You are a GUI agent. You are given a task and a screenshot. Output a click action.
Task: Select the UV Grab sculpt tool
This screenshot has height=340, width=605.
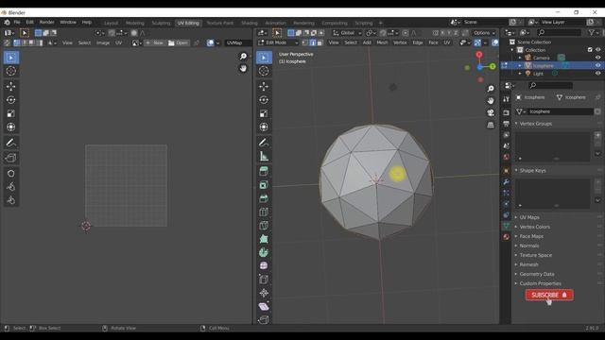point(10,173)
